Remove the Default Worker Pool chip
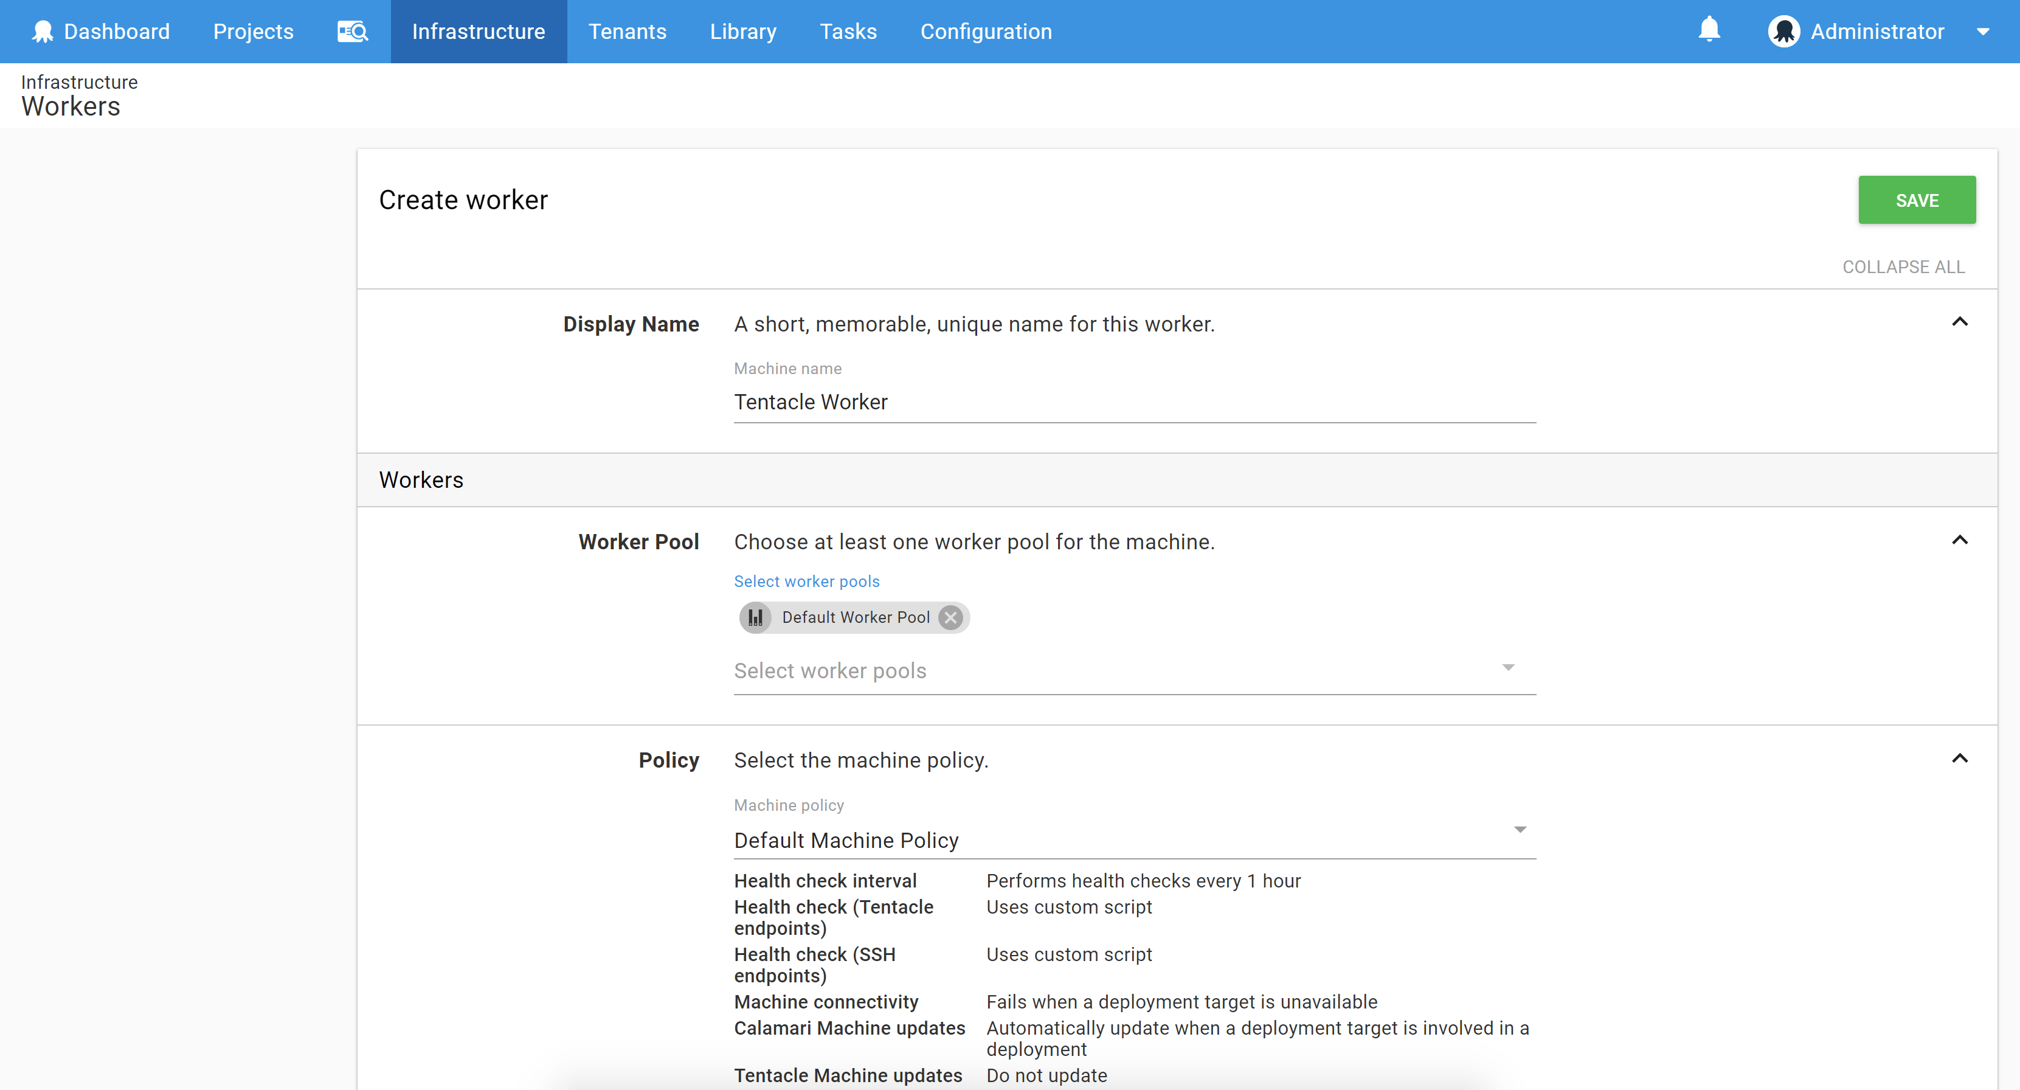The image size is (2020, 1090). tap(950, 617)
